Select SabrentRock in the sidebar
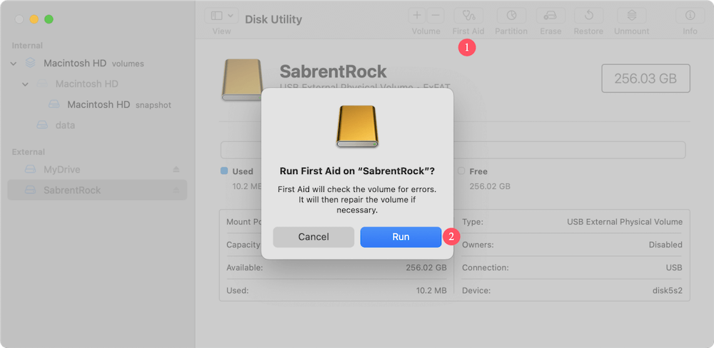This screenshot has width=714, height=348. tap(97, 190)
